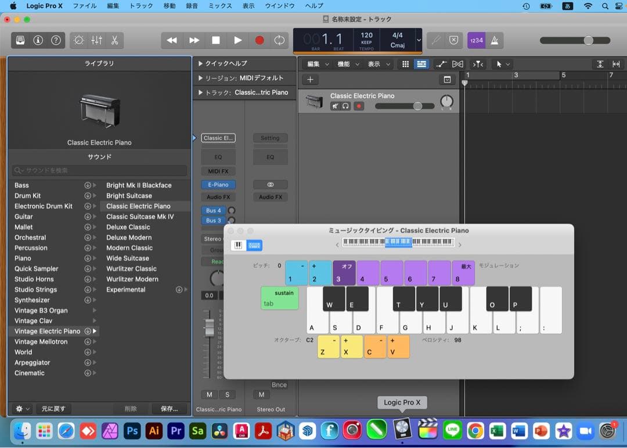This screenshot has width=627, height=448.
Task: Click the 保存 button in Library
Action: pos(169,408)
